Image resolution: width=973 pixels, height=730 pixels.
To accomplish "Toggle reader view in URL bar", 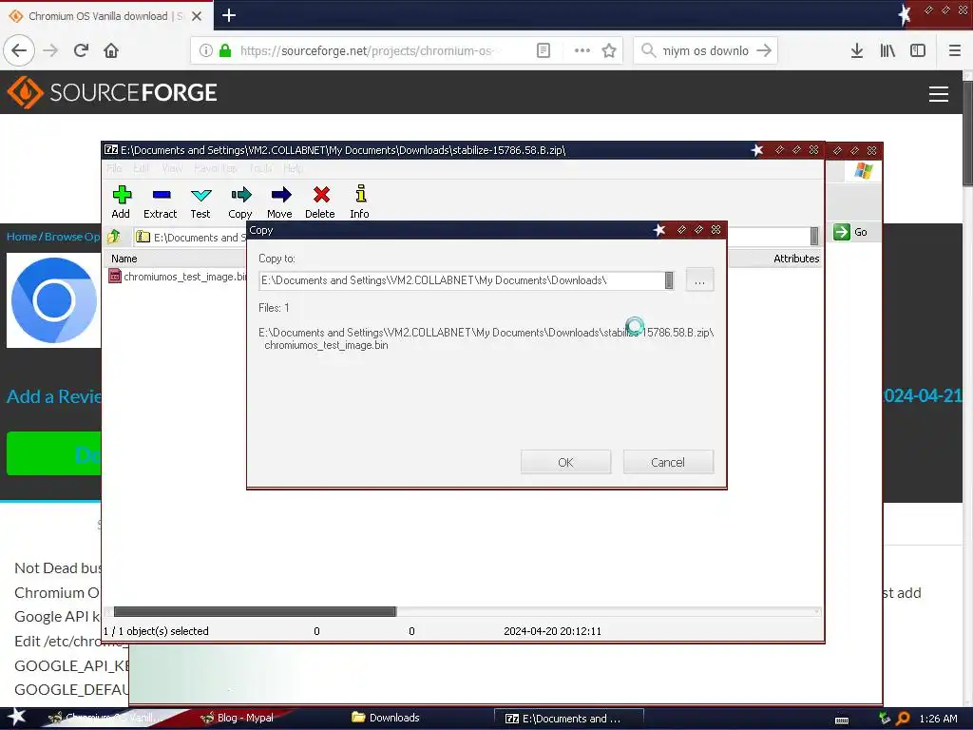I will click(x=543, y=51).
